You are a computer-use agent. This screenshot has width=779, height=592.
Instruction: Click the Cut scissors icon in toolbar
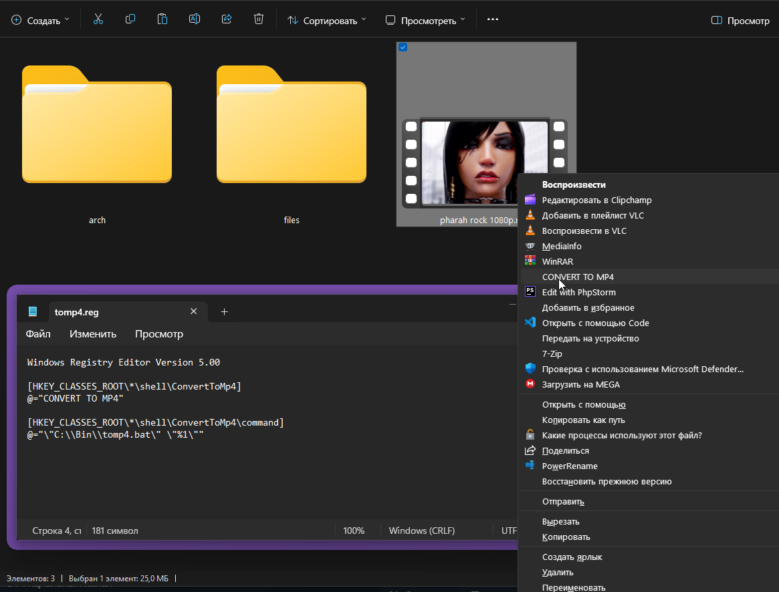click(x=98, y=19)
